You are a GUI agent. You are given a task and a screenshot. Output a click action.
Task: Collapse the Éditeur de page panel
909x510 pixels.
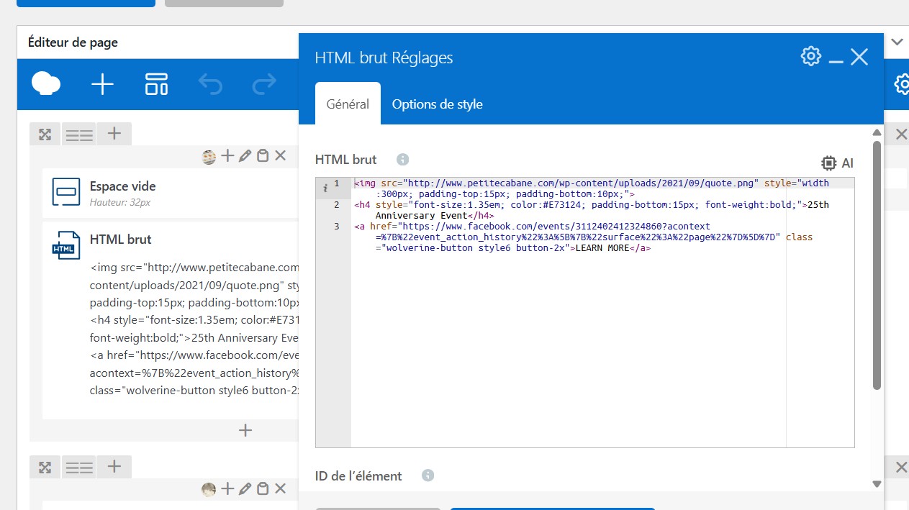897,42
